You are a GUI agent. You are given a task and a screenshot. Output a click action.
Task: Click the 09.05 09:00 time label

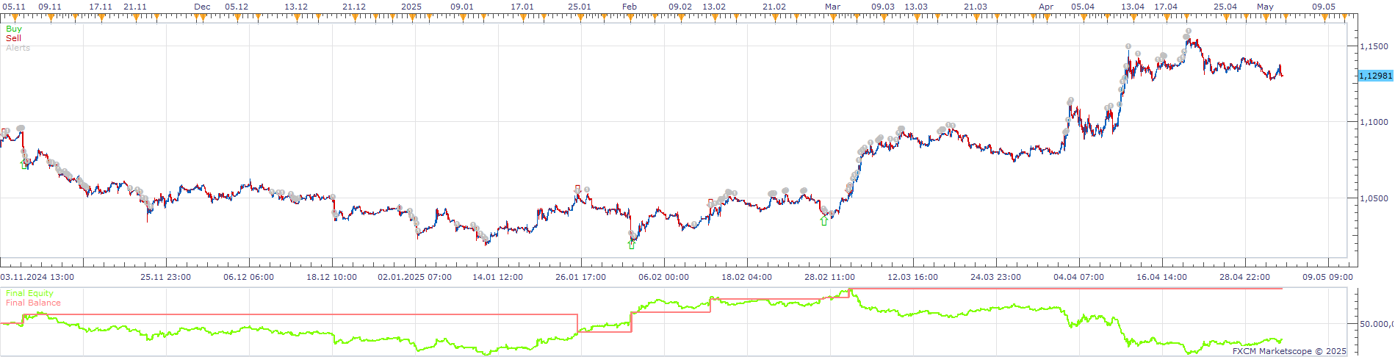pos(1328,277)
